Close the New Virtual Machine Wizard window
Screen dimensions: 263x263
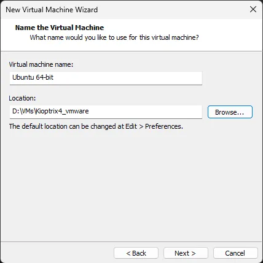[253, 9]
